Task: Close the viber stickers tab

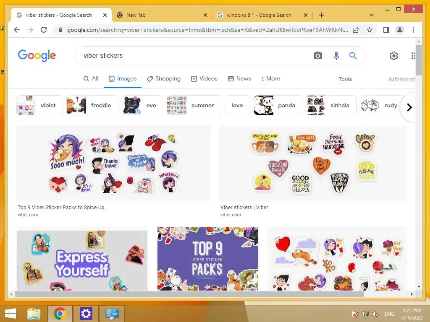Action: point(105,16)
